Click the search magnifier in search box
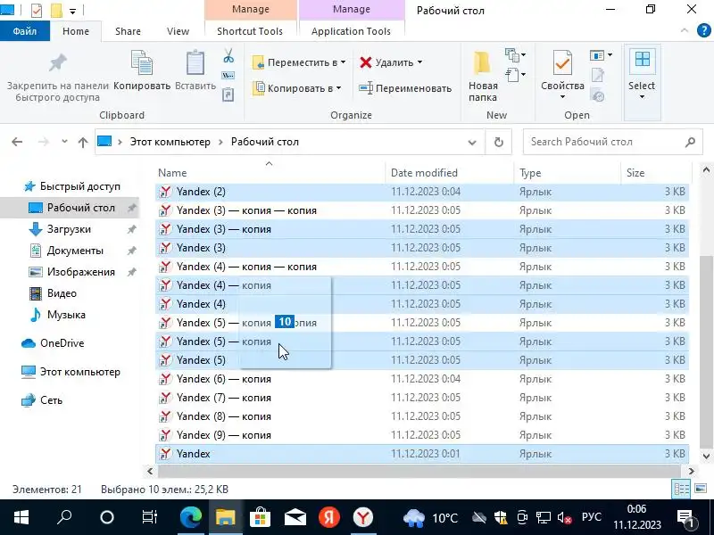Screen dimensions: 714x535 coord(690,142)
